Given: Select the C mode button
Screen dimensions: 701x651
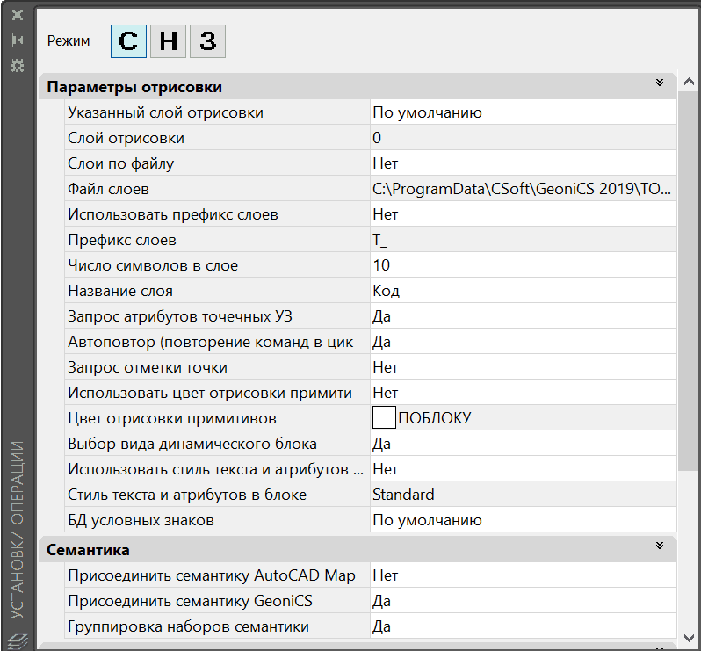Looking at the screenshot, I should (x=128, y=41).
